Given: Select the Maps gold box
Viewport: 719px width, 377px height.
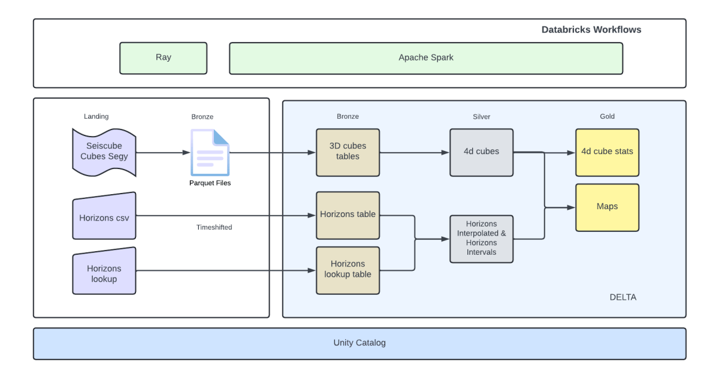Looking at the screenshot, I should click(x=607, y=207).
